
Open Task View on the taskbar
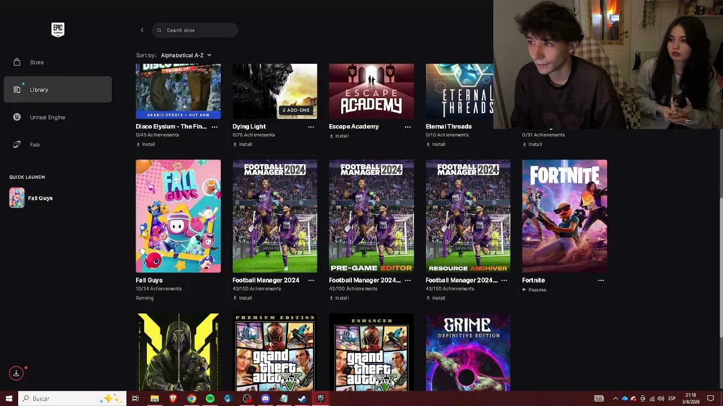136,399
